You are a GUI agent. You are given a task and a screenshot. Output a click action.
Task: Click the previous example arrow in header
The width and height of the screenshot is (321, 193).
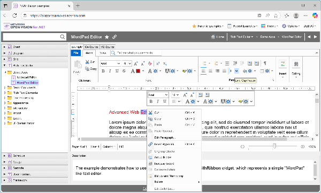[309, 37]
